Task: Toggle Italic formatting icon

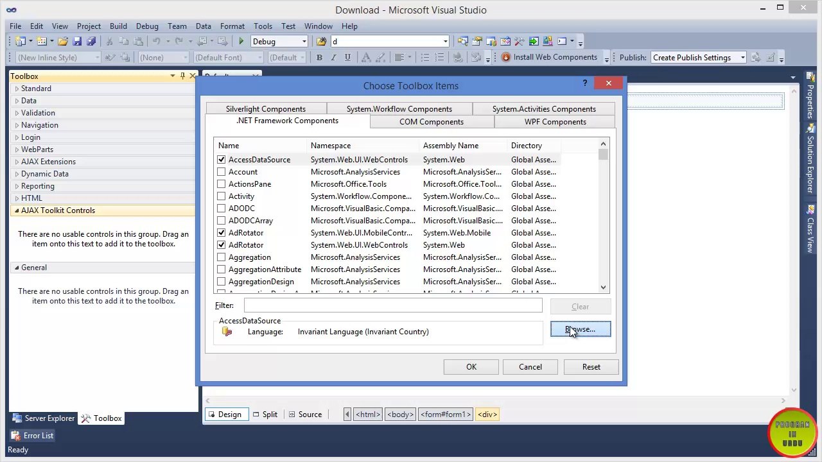Action: click(333, 58)
